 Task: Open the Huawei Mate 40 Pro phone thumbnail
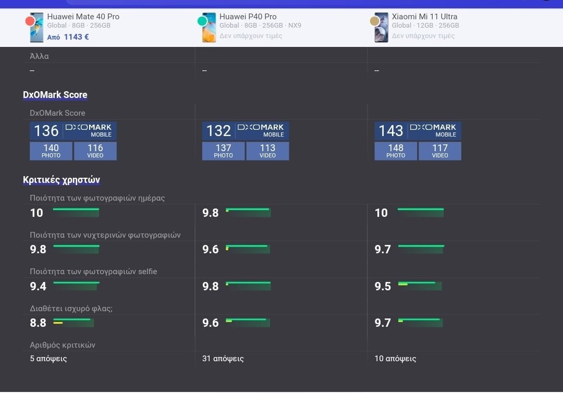(36, 27)
